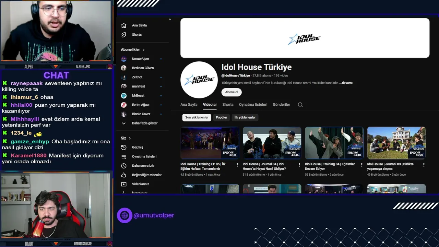439x247 pixels.
Task: Click title 'Idol House | Journal 04'
Action: [x=264, y=166]
